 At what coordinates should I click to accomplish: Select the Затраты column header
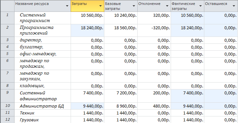coord(87,6)
